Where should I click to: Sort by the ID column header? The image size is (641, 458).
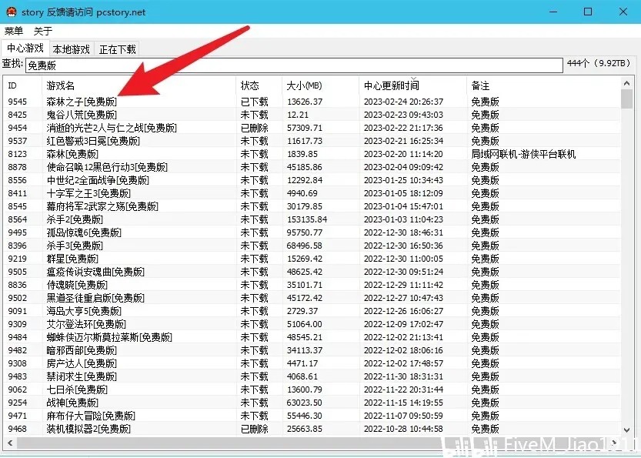pyautogui.click(x=22, y=85)
